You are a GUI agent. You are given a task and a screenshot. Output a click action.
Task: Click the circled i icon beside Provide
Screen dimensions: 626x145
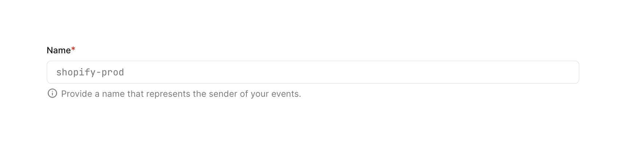pos(52,94)
